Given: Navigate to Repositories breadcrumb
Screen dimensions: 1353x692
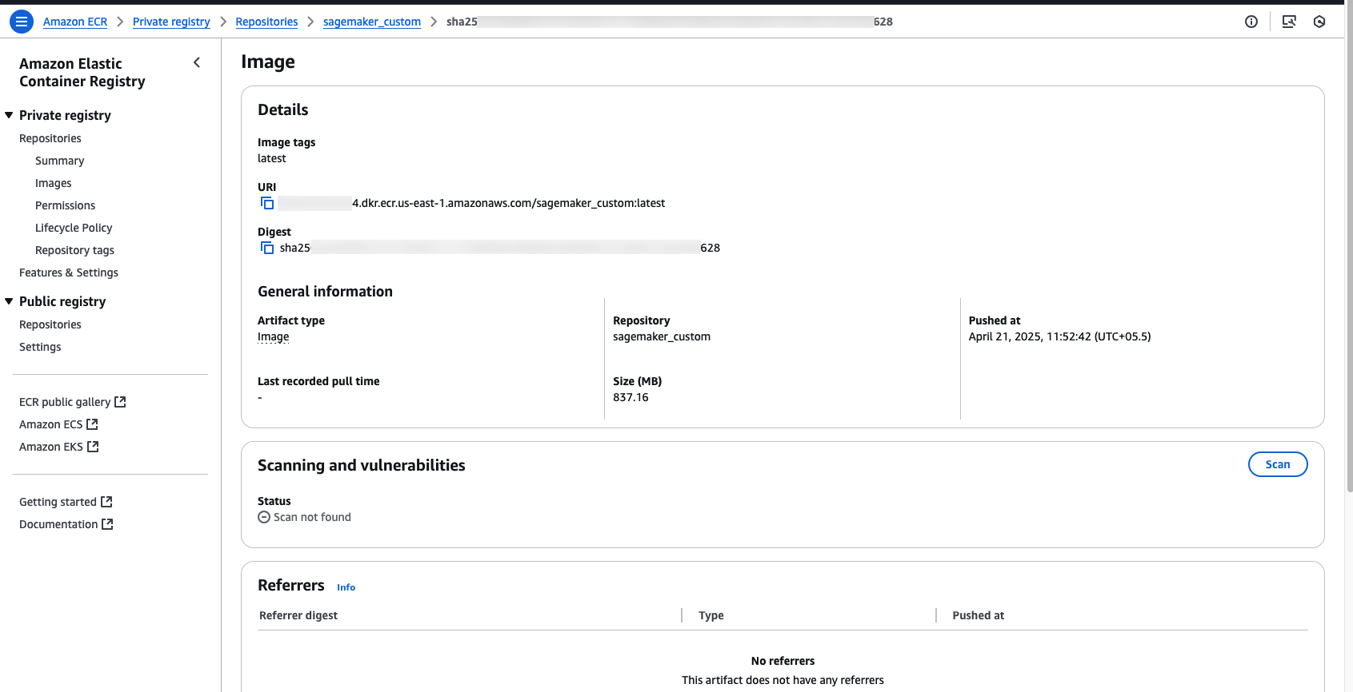Looking at the screenshot, I should pyautogui.click(x=266, y=22).
